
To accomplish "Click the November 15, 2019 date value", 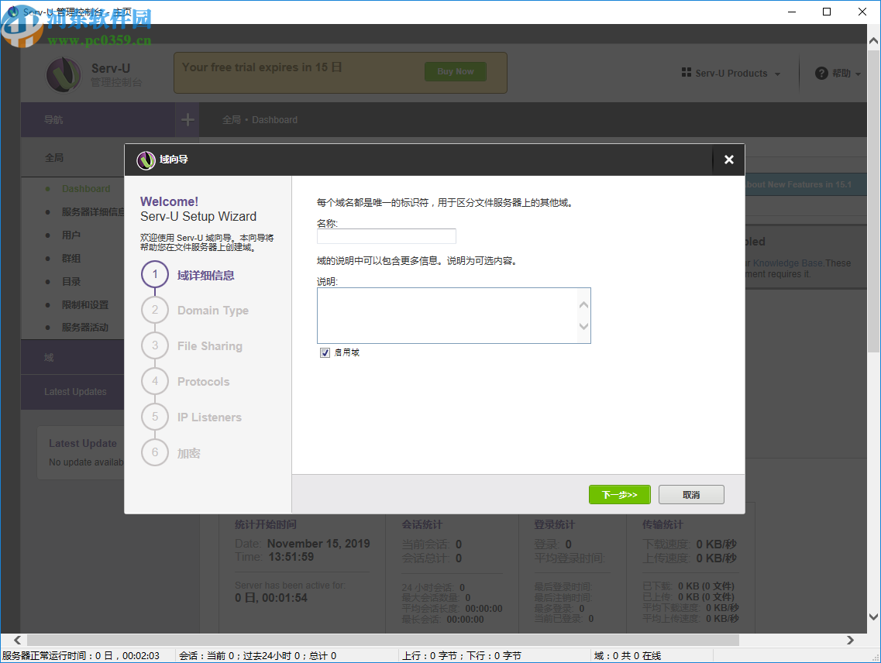I will pyautogui.click(x=318, y=543).
